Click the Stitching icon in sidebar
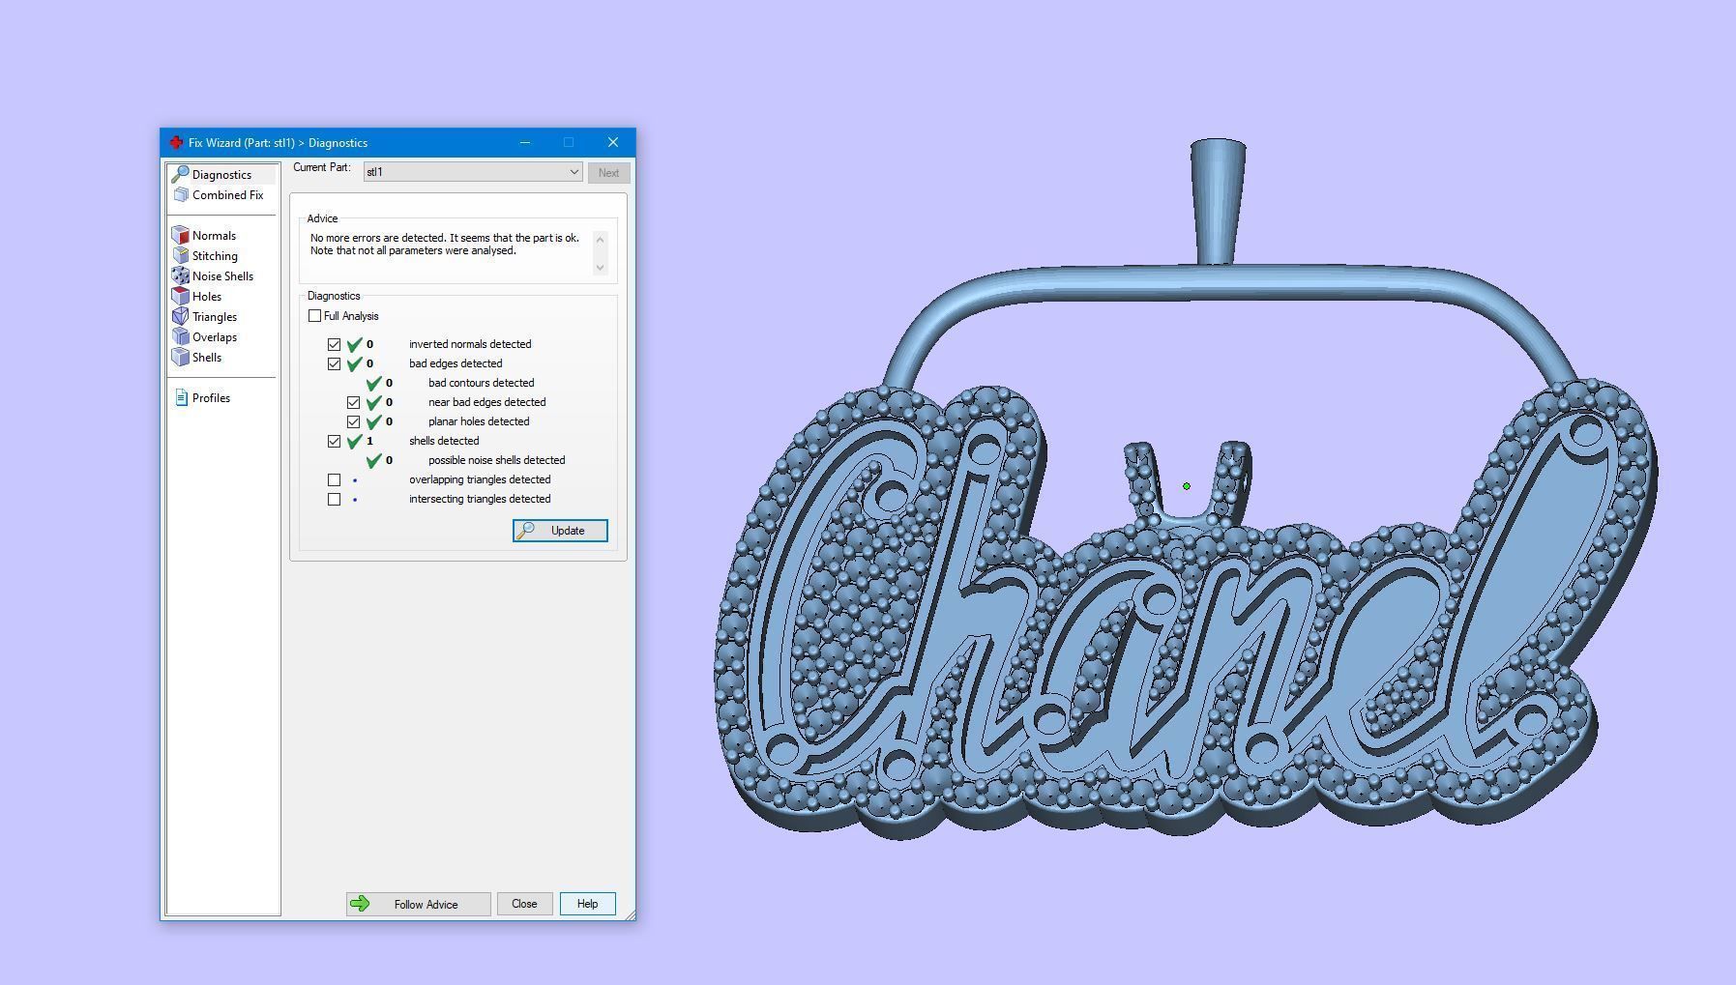The height and width of the screenshot is (985, 1736). click(x=180, y=256)
